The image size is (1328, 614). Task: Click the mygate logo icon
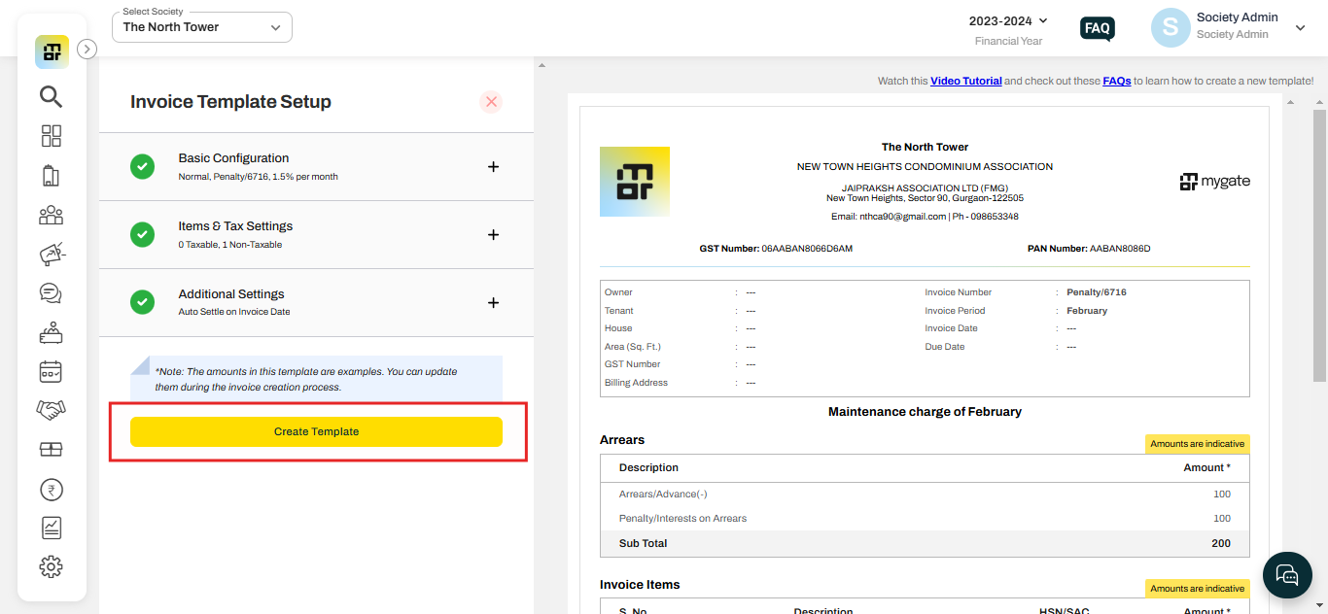[x=51, y=51]
